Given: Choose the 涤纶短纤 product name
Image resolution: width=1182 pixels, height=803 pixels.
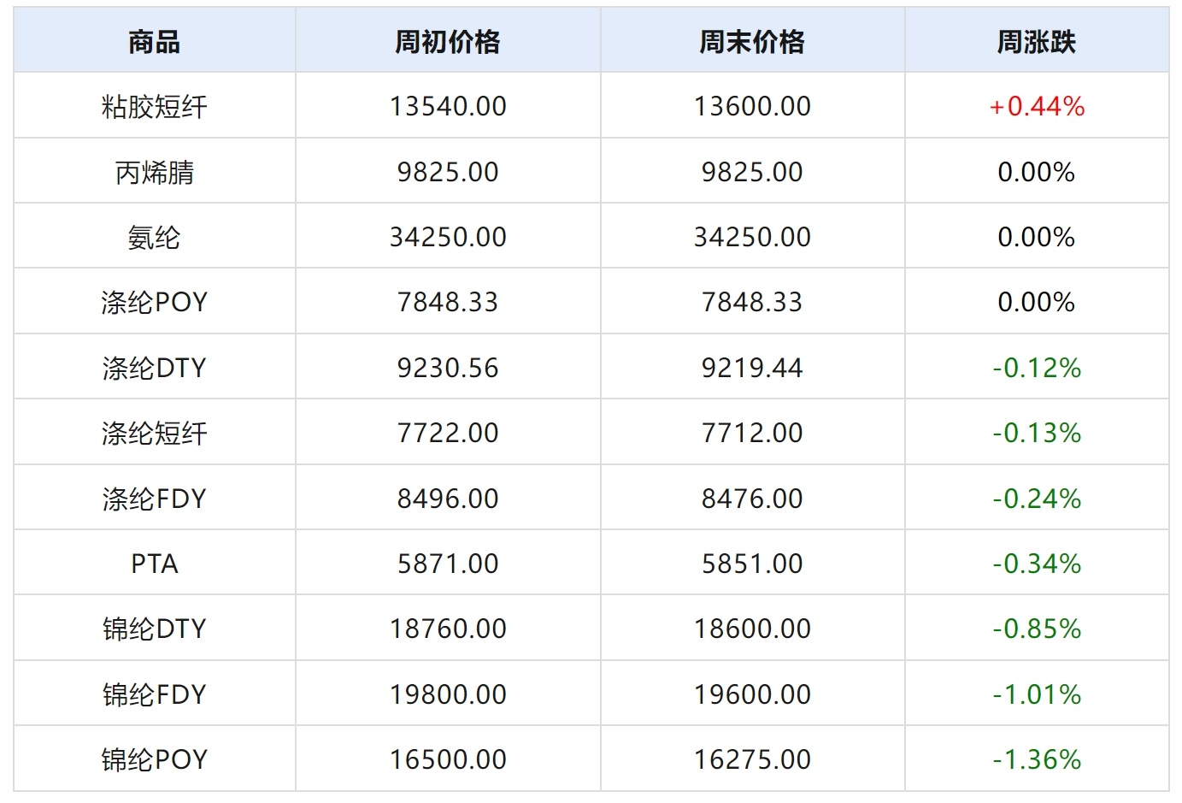Looking at the screenshot, I should 154,433.
